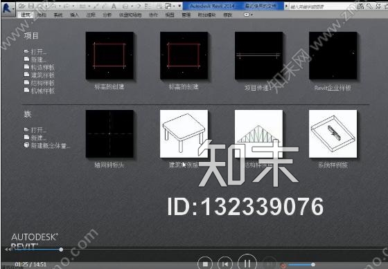Switch to the 视图 ribbon tab
The image size is (388, 269).
click(x=170, y=15)
